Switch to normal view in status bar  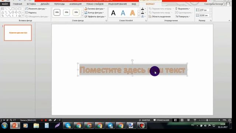[176, 120]
